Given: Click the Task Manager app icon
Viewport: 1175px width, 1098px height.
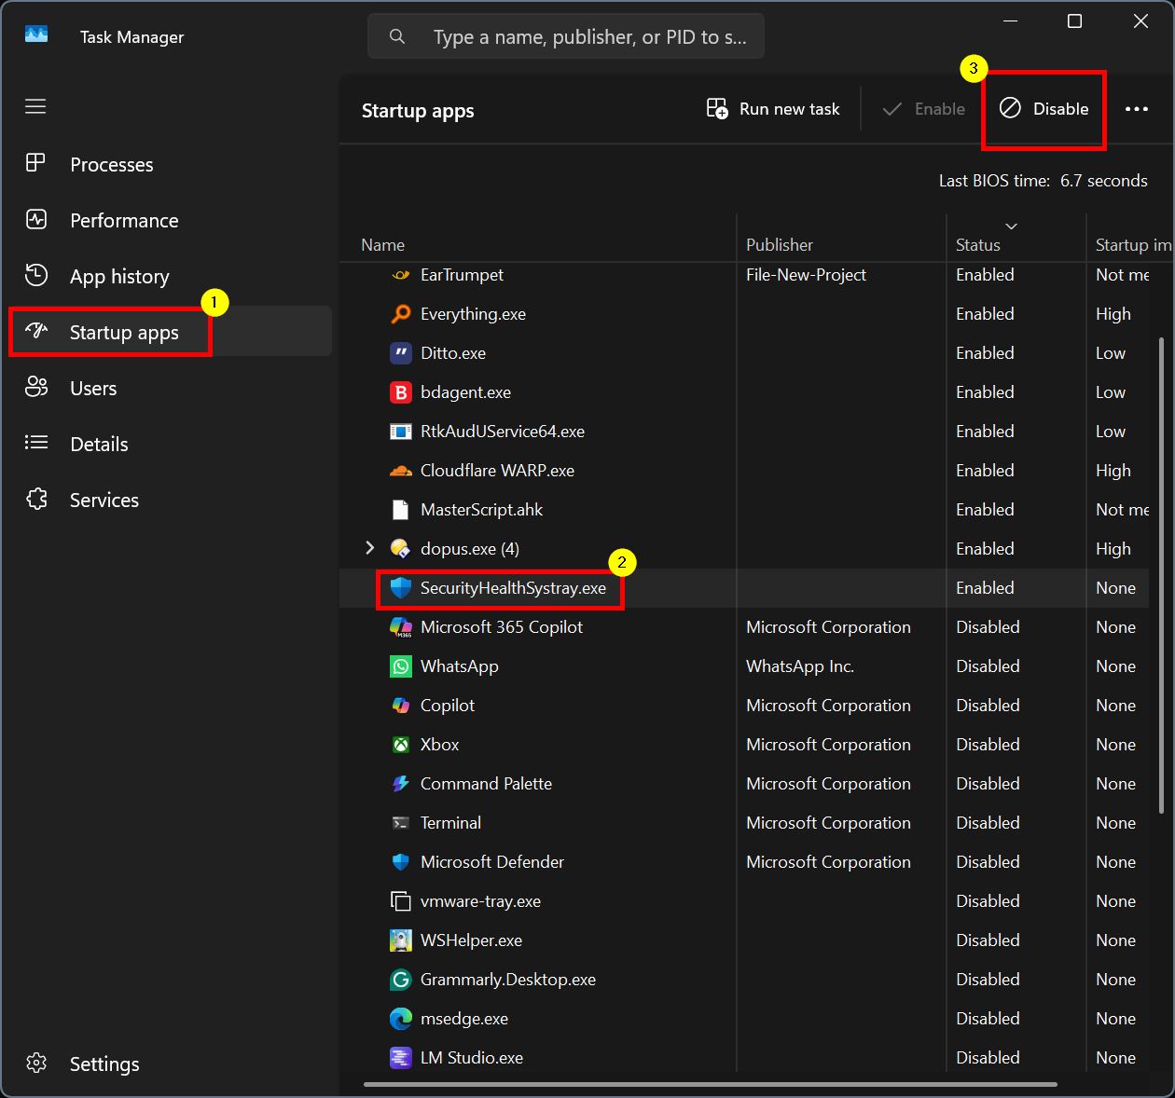Looking at the screenshot, I should [x=36, y=35].
